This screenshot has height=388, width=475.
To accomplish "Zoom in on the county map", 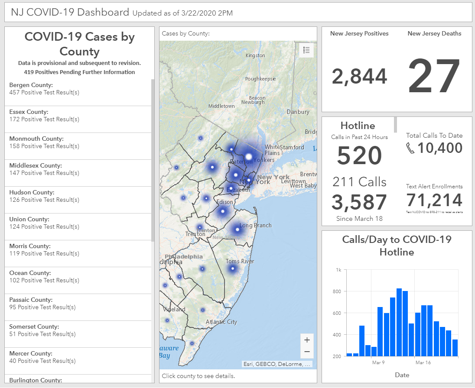I will pos(307,340).
